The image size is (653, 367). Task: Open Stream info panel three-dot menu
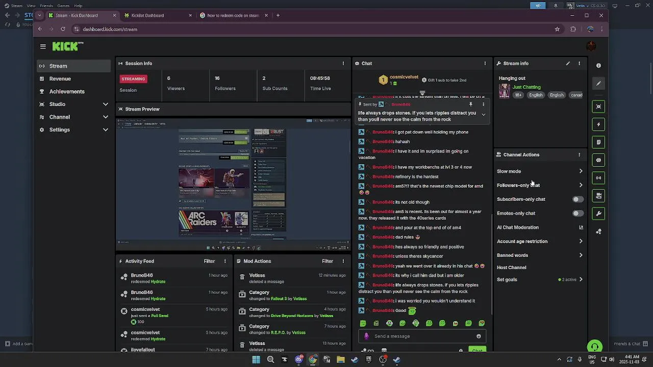[579, 63]
